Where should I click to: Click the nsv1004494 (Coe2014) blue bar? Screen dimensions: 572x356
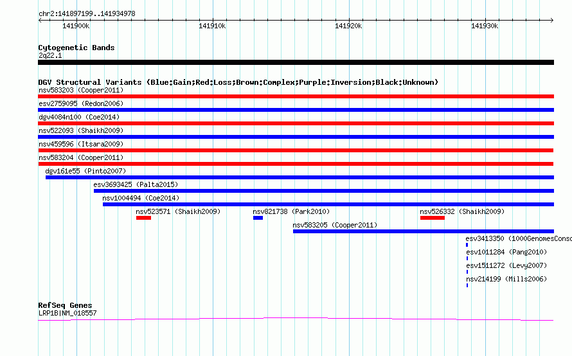coord(328,204)
